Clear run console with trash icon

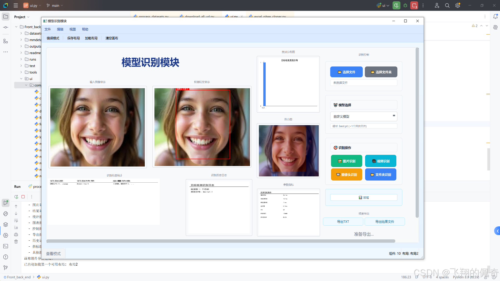16,242
